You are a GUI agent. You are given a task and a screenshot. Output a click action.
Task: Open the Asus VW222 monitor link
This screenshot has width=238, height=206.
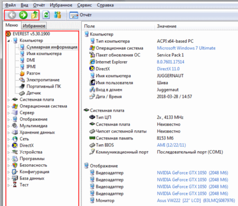coord(196,200)
